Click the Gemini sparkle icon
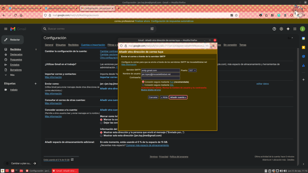 pos(288,29)
